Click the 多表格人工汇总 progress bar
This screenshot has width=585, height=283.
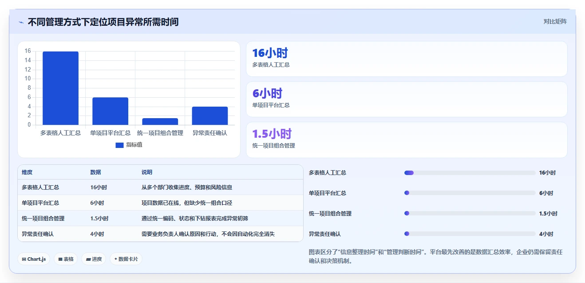470,173
